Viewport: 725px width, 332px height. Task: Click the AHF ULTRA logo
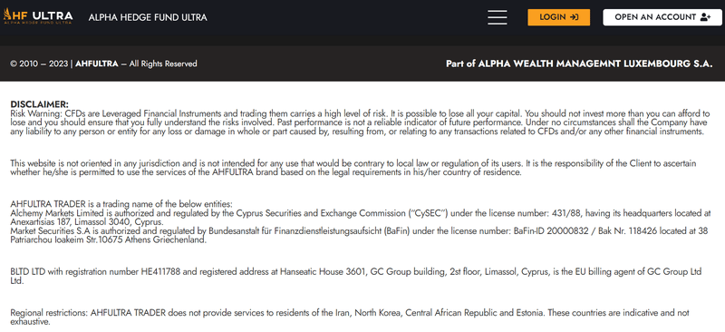38,16
